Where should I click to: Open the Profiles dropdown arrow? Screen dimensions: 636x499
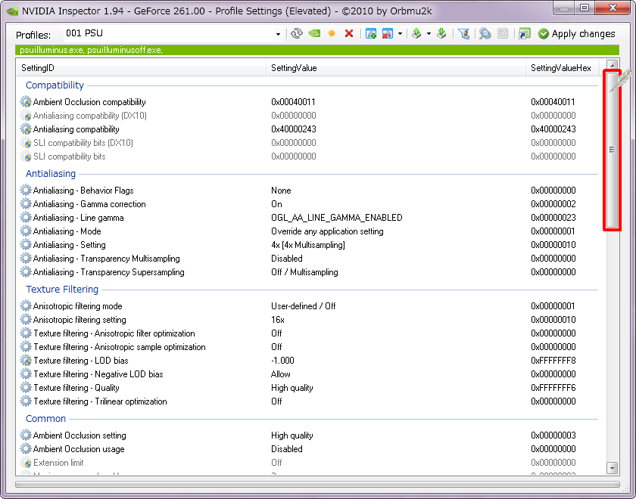(278, 34)
